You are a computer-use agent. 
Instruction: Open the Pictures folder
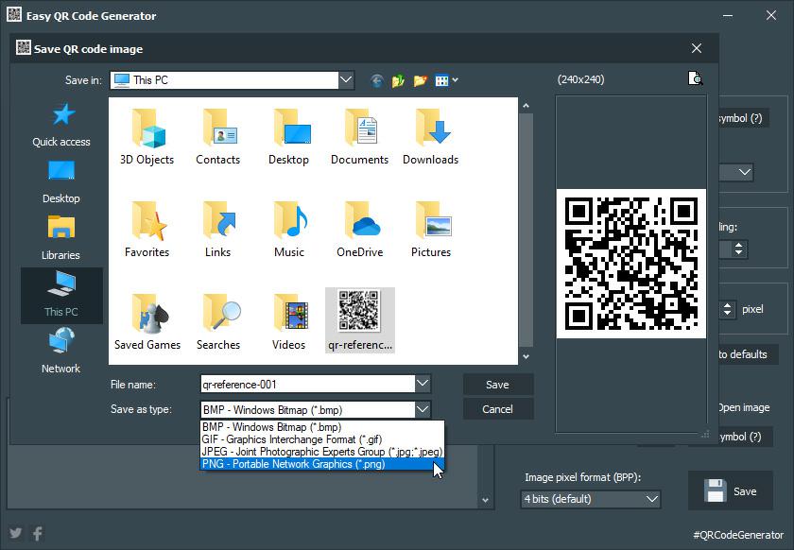pyautogui.click(x=430, y=230)
